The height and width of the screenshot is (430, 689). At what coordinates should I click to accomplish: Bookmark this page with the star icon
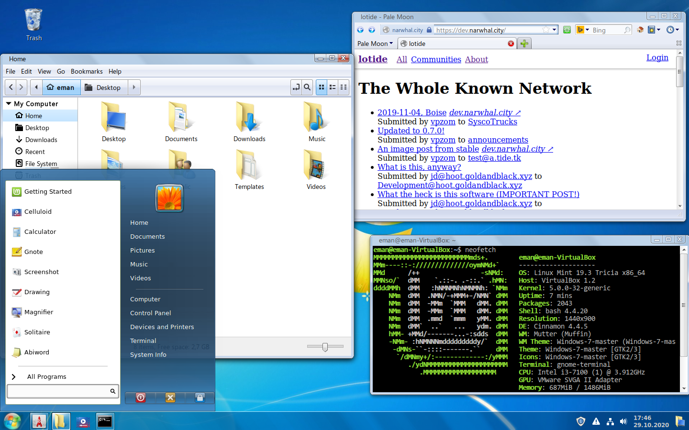point(545,30)
